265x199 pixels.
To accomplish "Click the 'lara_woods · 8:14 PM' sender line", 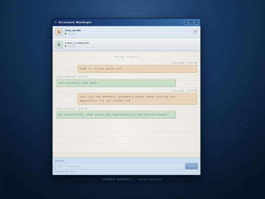I will tap(185, 63).
